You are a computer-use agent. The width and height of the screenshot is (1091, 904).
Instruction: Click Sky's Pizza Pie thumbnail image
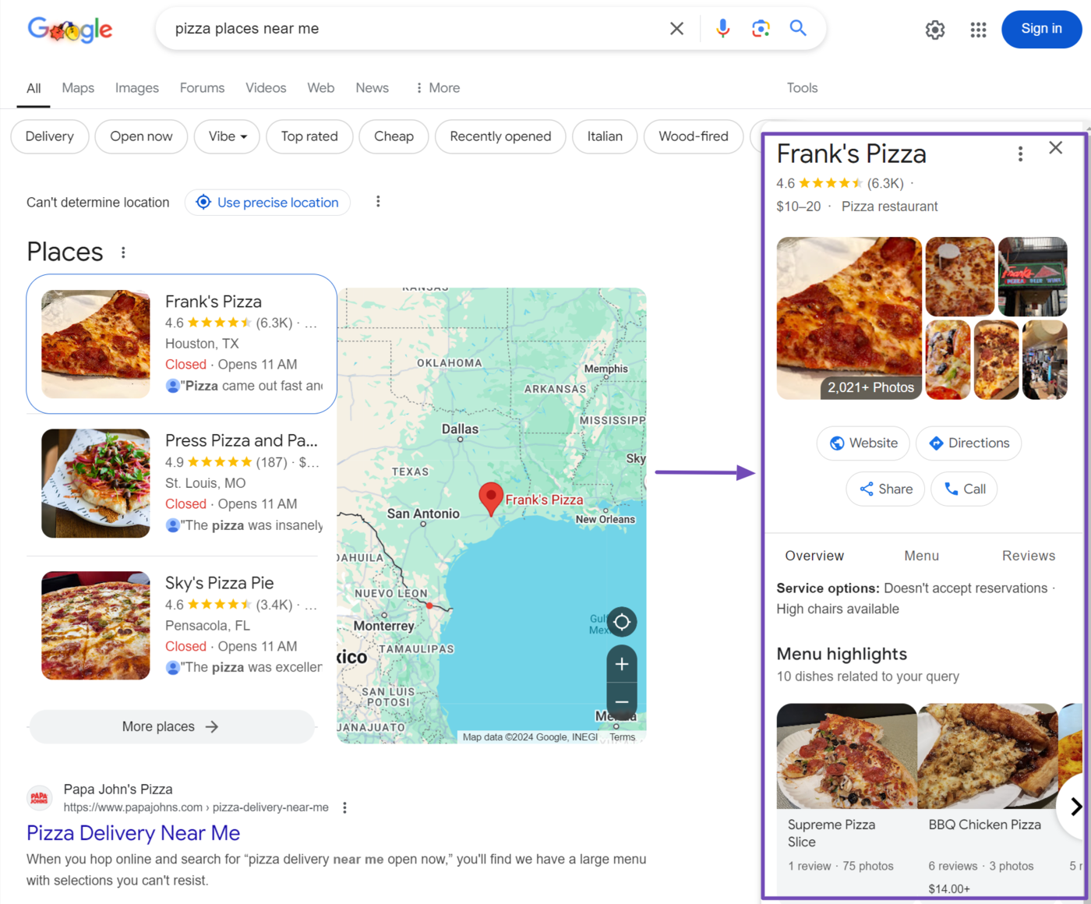click(96, 625)
